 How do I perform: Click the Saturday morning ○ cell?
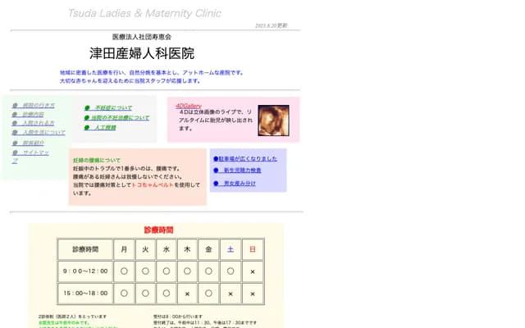[x=231, y=271]
